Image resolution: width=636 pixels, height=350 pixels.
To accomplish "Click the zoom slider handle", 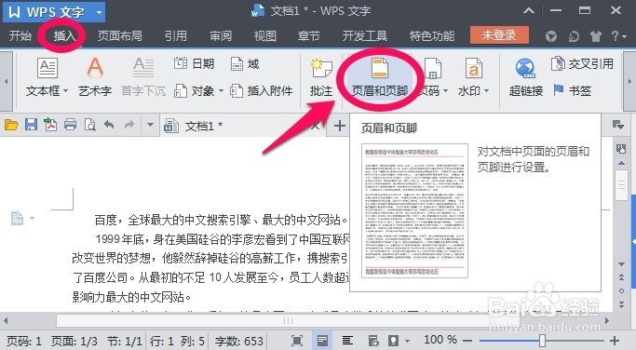I will (542, 341).
